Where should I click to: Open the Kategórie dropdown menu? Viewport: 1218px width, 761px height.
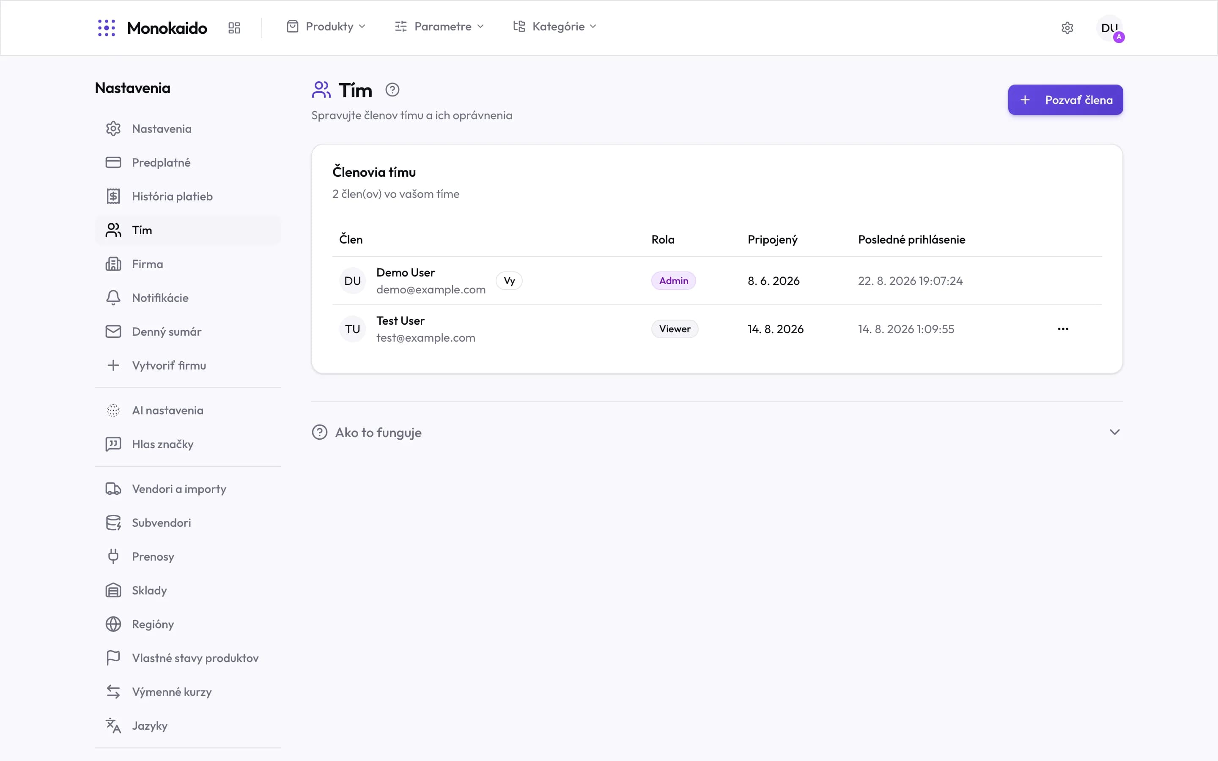554,27
